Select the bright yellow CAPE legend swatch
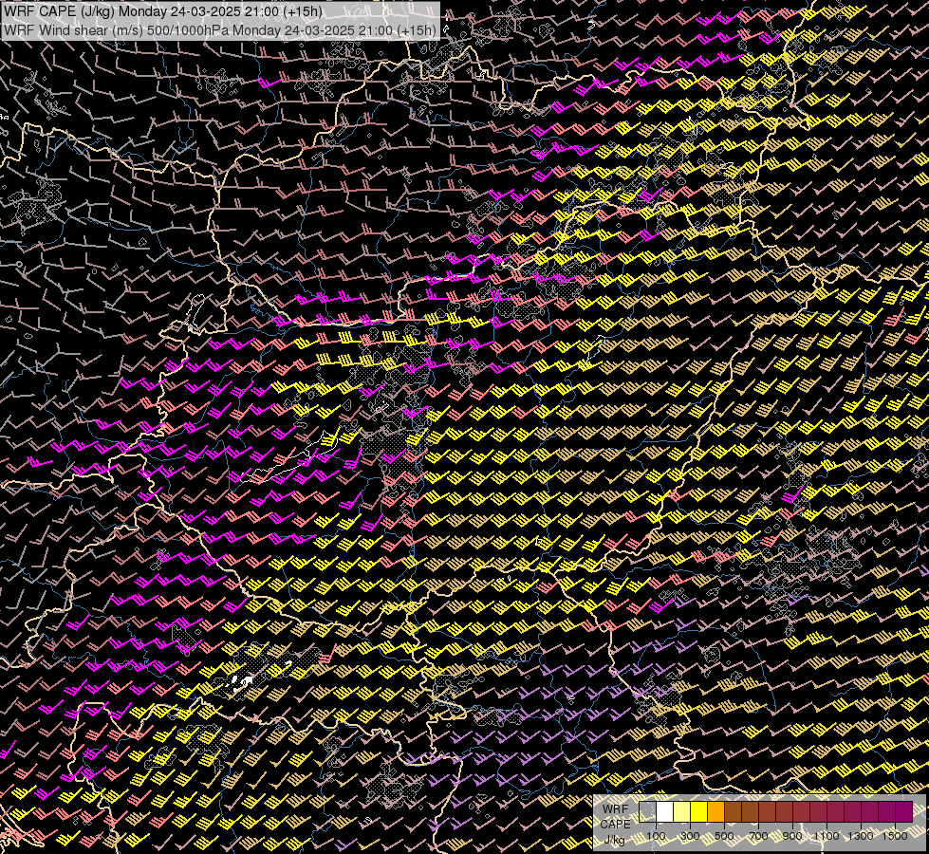929x854 pixels. (699, 811)
